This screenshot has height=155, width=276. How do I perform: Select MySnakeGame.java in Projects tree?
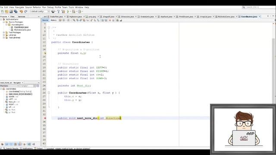coord(22,30)
